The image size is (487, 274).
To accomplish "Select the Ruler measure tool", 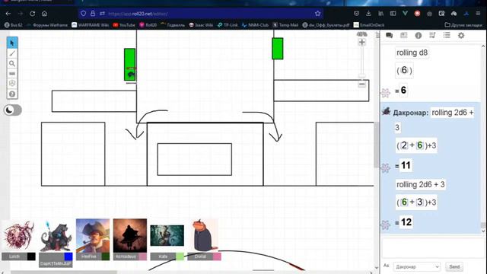I will point(12,74).
